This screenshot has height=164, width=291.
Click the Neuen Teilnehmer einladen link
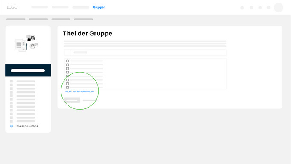(x=79, y=91)
